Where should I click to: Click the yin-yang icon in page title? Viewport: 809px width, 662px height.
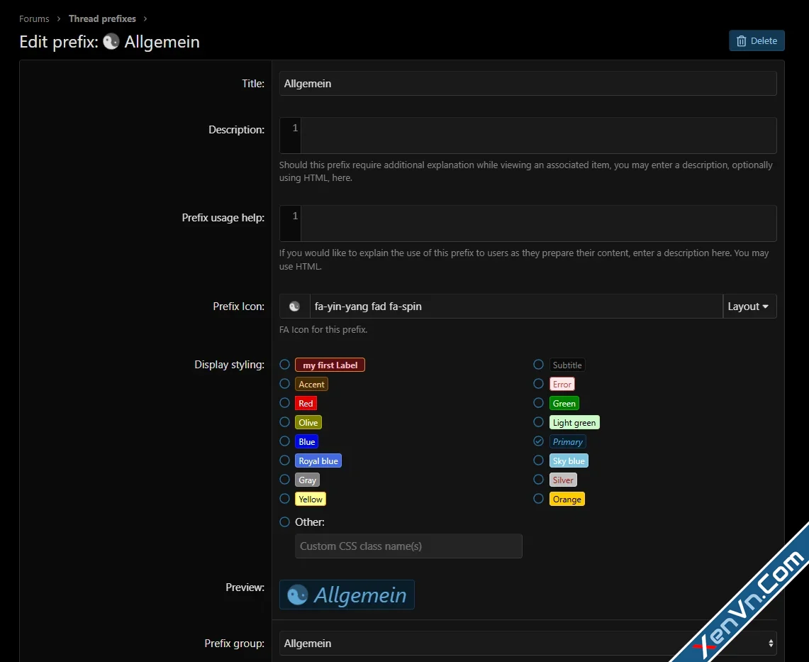tap(111, 42)
